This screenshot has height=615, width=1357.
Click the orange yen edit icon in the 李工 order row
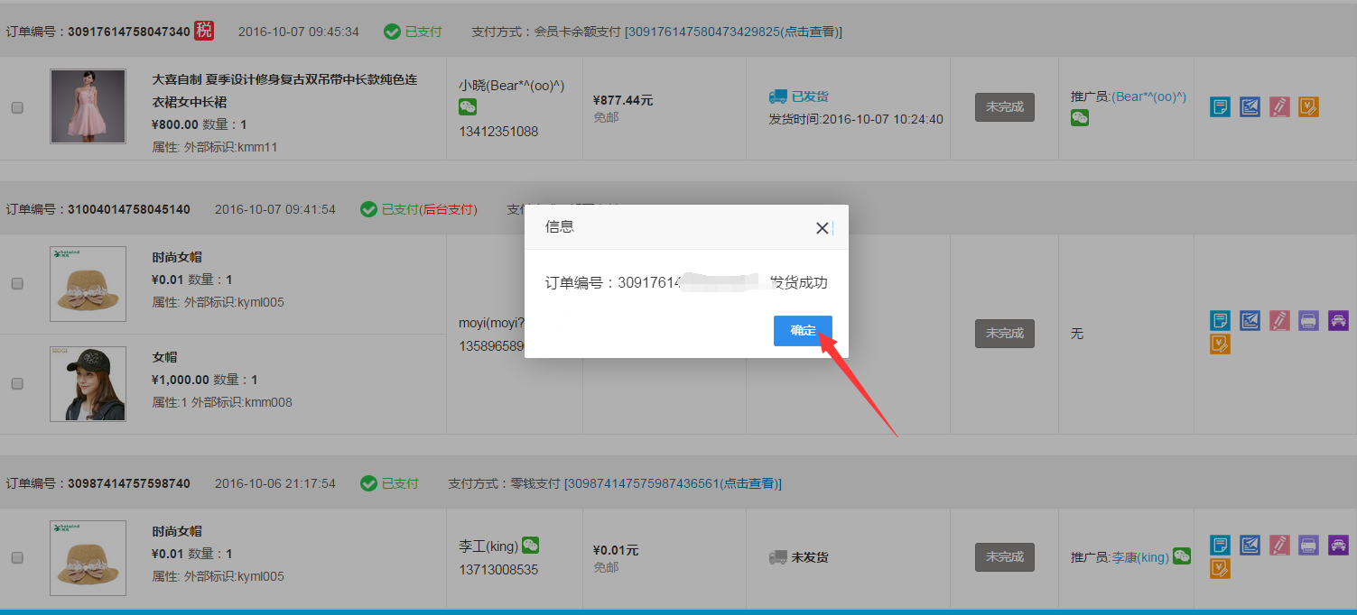coord(1220,568)
